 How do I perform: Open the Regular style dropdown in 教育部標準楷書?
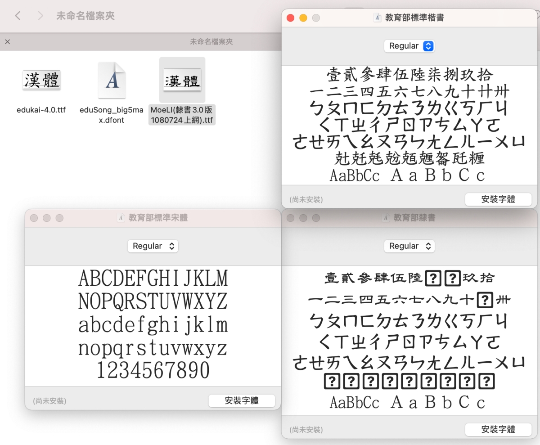[x=409, y=46]
